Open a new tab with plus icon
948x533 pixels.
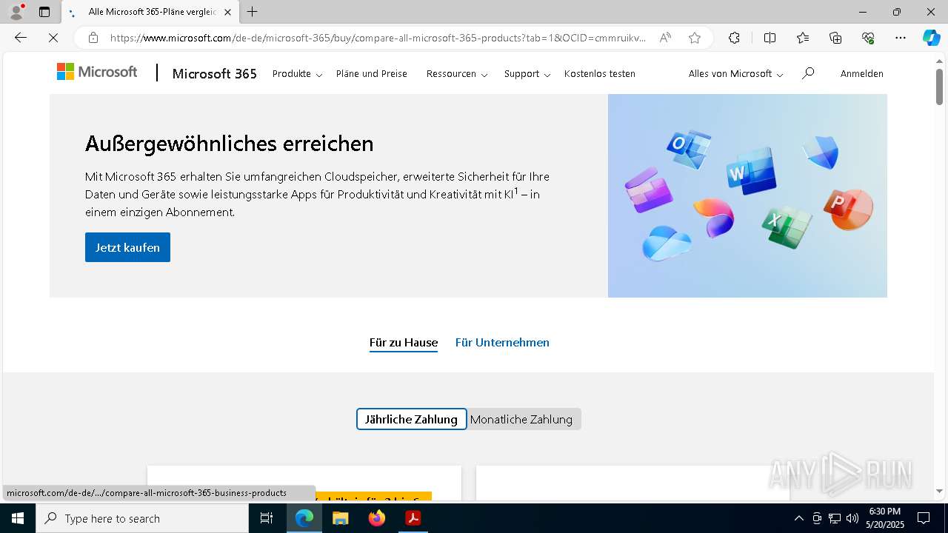pos(253,12)
